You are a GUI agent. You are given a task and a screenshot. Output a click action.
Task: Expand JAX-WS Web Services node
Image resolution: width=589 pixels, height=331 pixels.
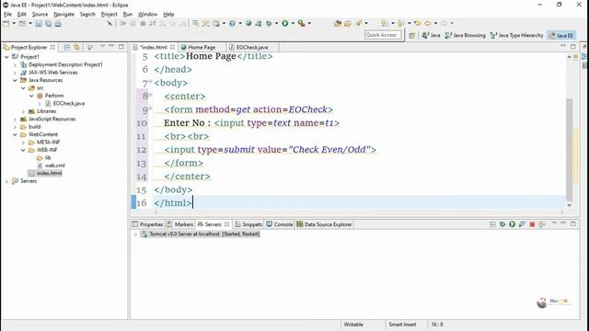click(x=15, y=73)
